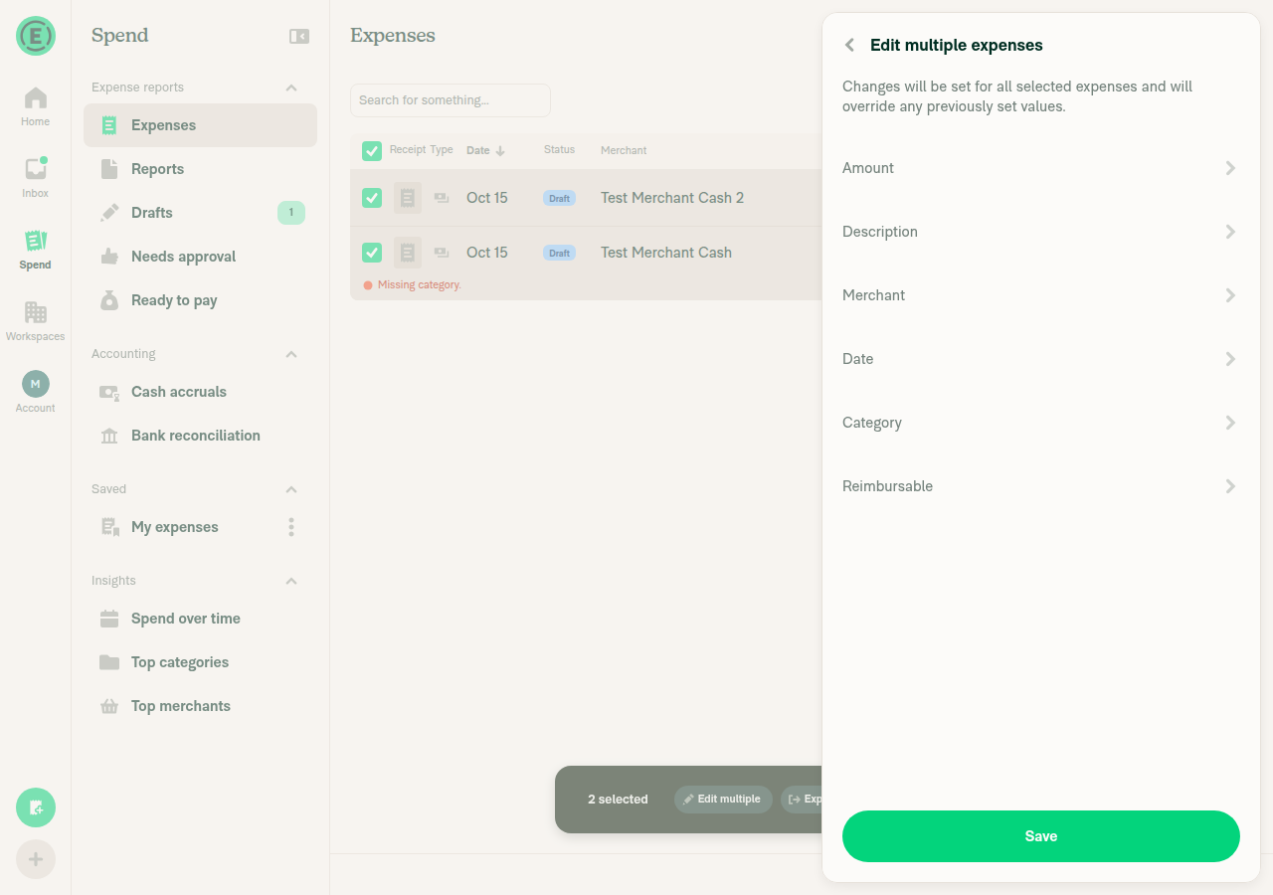
Task: Toggle the select all expenses checkbox
Action: (372, 151)
